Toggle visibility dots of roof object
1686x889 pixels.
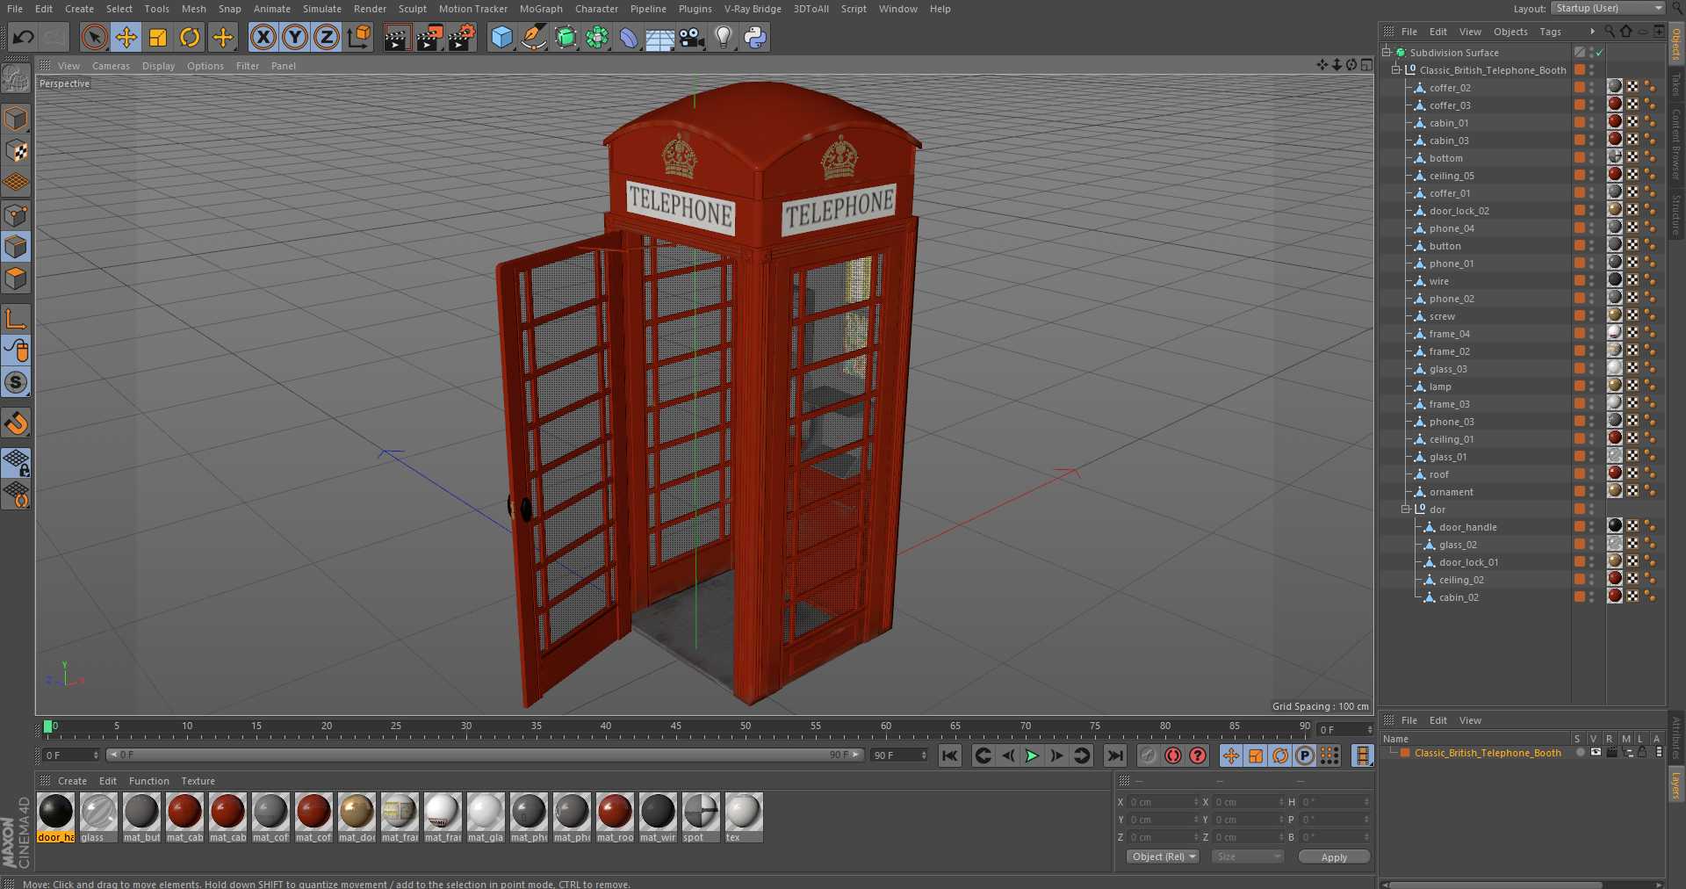(1591, 474)
